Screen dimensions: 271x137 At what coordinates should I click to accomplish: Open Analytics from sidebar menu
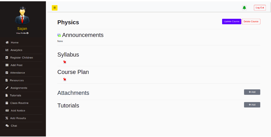point(16,50)
